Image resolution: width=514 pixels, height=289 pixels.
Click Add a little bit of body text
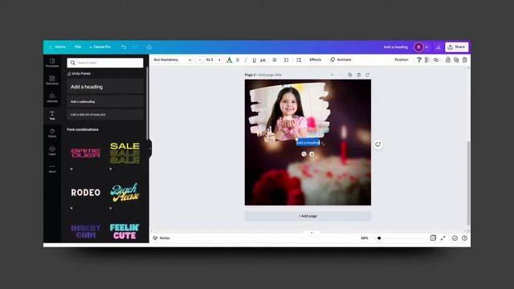point(105,115)
